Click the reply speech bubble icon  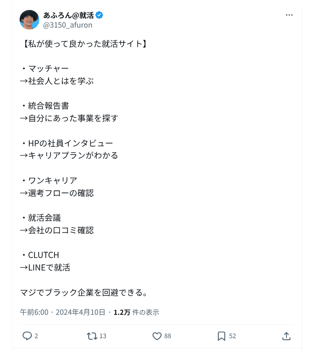[27, 336]
